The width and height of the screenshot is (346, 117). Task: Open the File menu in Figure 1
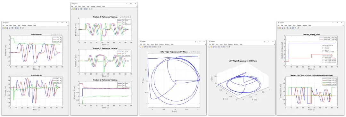[x=3, y=25]
